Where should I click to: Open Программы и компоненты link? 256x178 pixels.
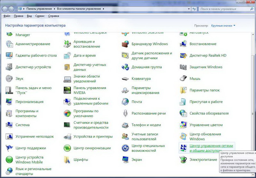[27, 113]
